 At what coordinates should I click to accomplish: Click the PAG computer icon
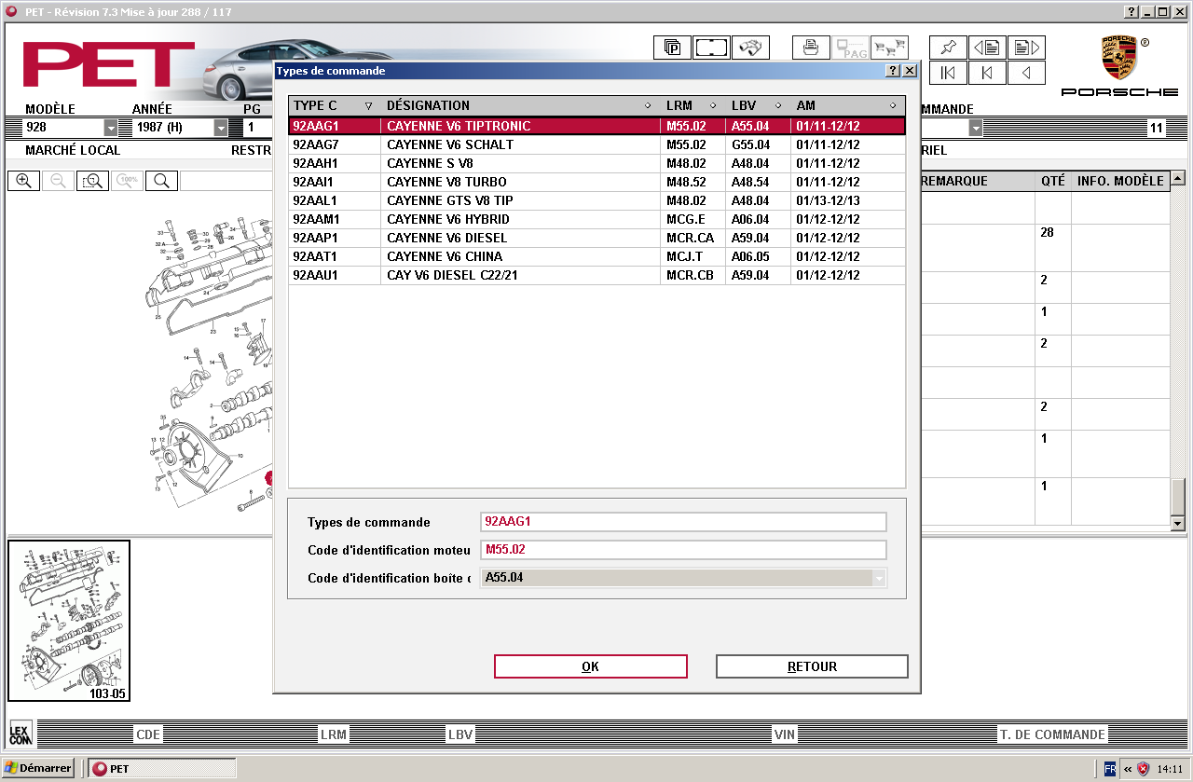point(850,47)
